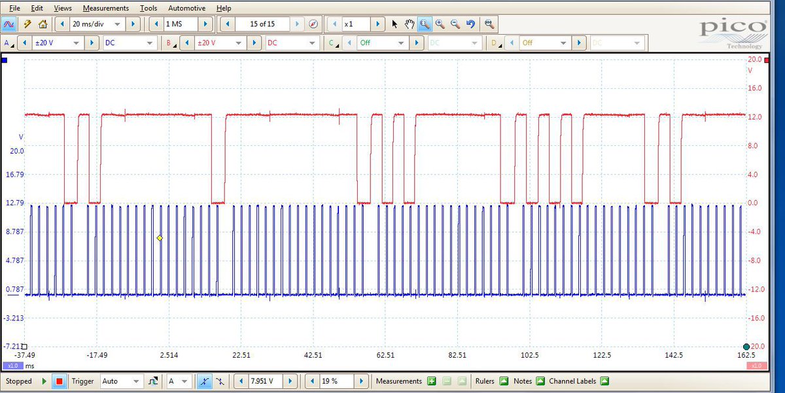
Task: Select the zoom-out magnifier tool
Action: tap(455, 24)
